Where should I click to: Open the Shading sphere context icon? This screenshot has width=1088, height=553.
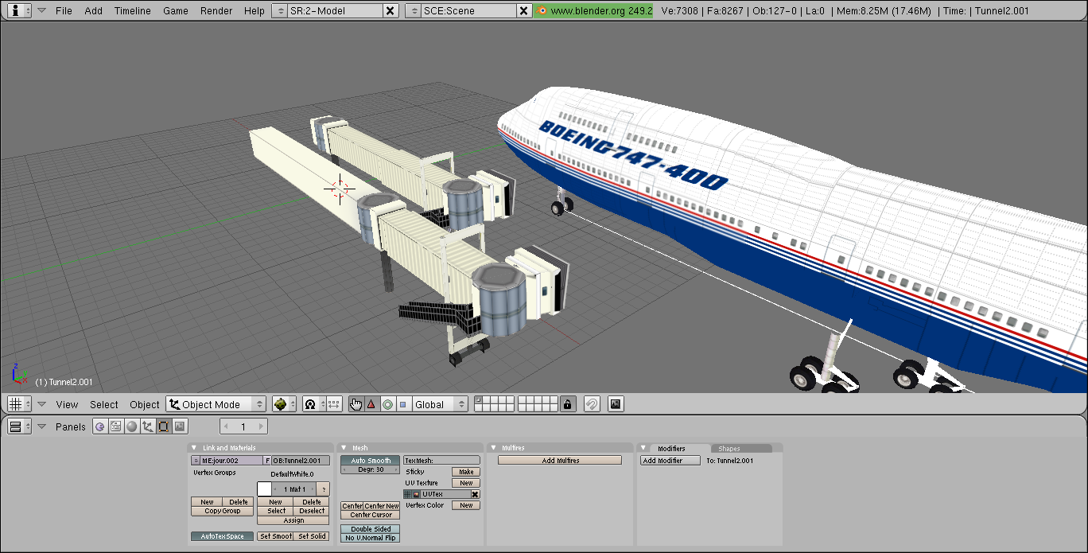point(132,426)
